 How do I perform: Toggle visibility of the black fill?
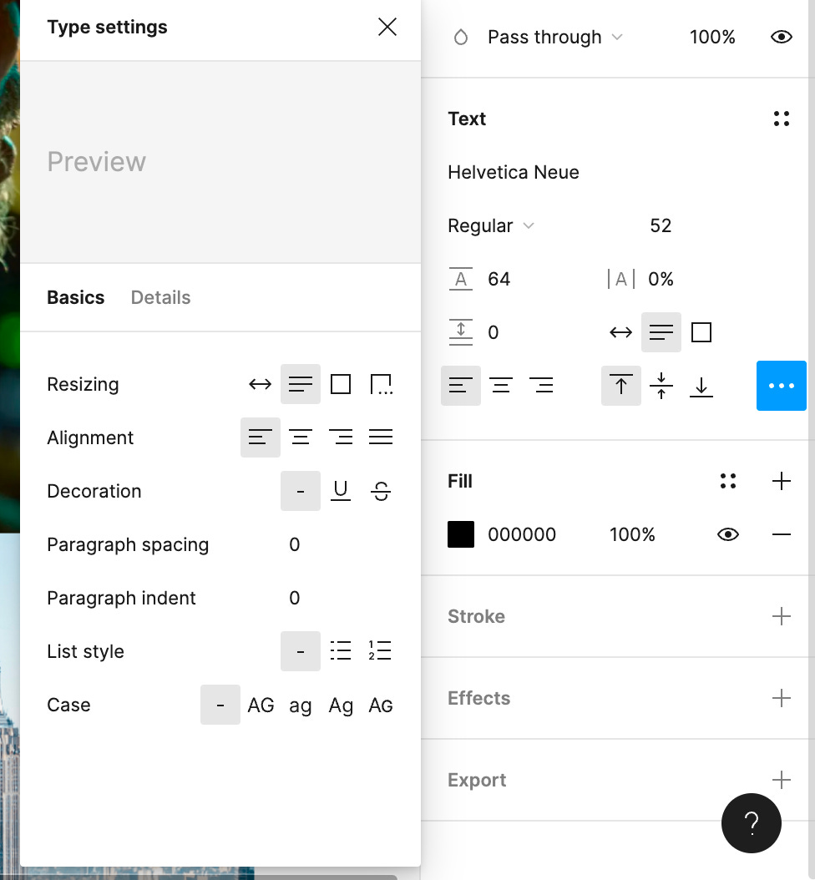click(727, 534)
